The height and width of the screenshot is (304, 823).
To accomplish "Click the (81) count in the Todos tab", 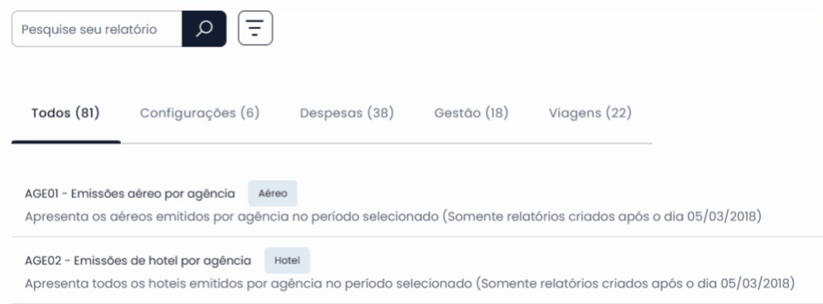I will [87, 113].
